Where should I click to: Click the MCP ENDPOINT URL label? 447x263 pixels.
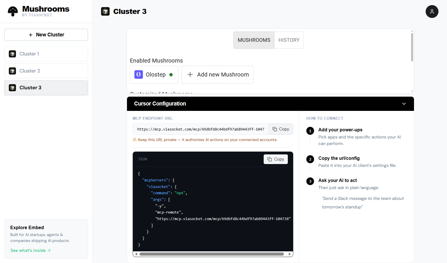[153, 118]
